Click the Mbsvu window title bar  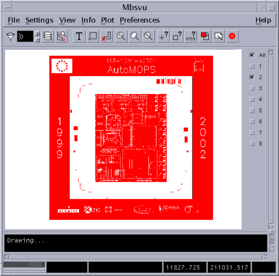pyautogui.click(x=135, y=7)
